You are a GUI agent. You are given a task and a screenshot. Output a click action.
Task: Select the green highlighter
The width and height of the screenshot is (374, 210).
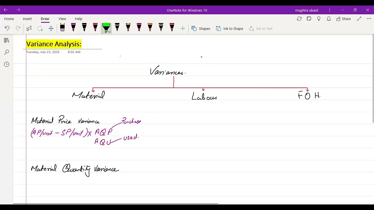tap(106, 27)
